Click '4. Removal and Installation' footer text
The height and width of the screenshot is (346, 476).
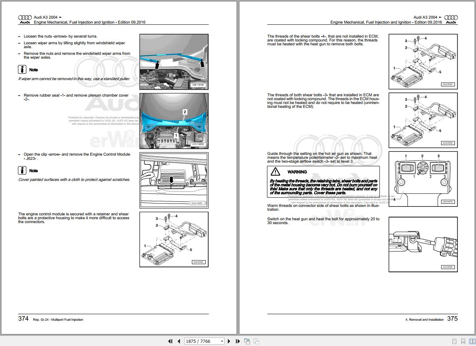tap(424, 320)
